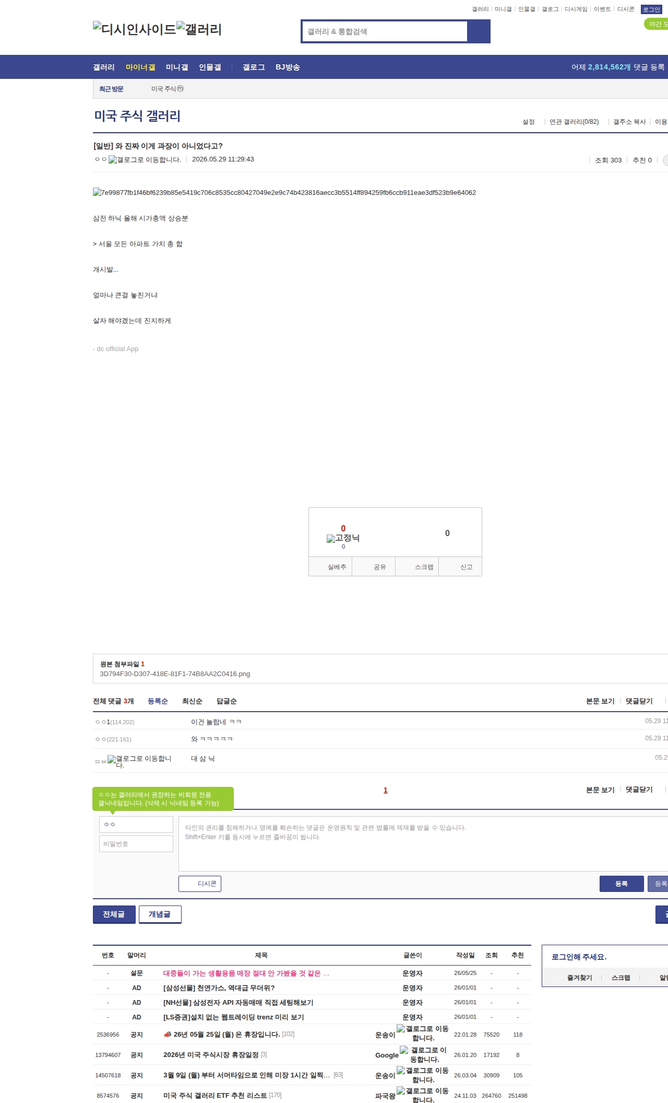Click lower 댓글닫기 toggle near page number
668x1103 pixels.
pos(639,789)
